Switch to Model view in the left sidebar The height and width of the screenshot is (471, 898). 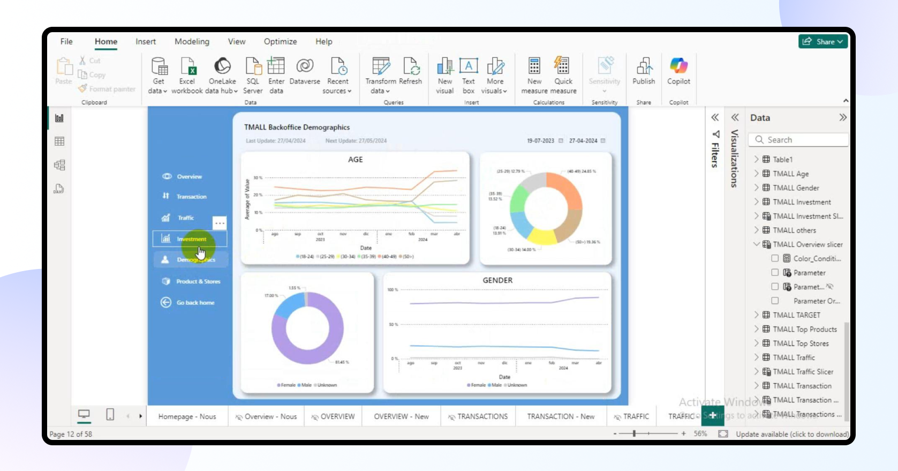coord(59,165)
